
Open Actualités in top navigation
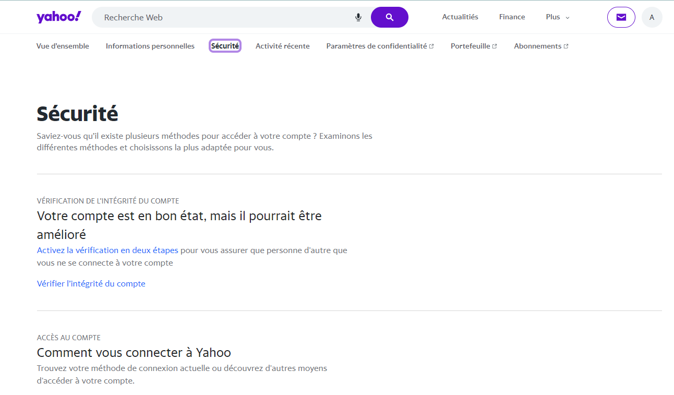(460, 17)
